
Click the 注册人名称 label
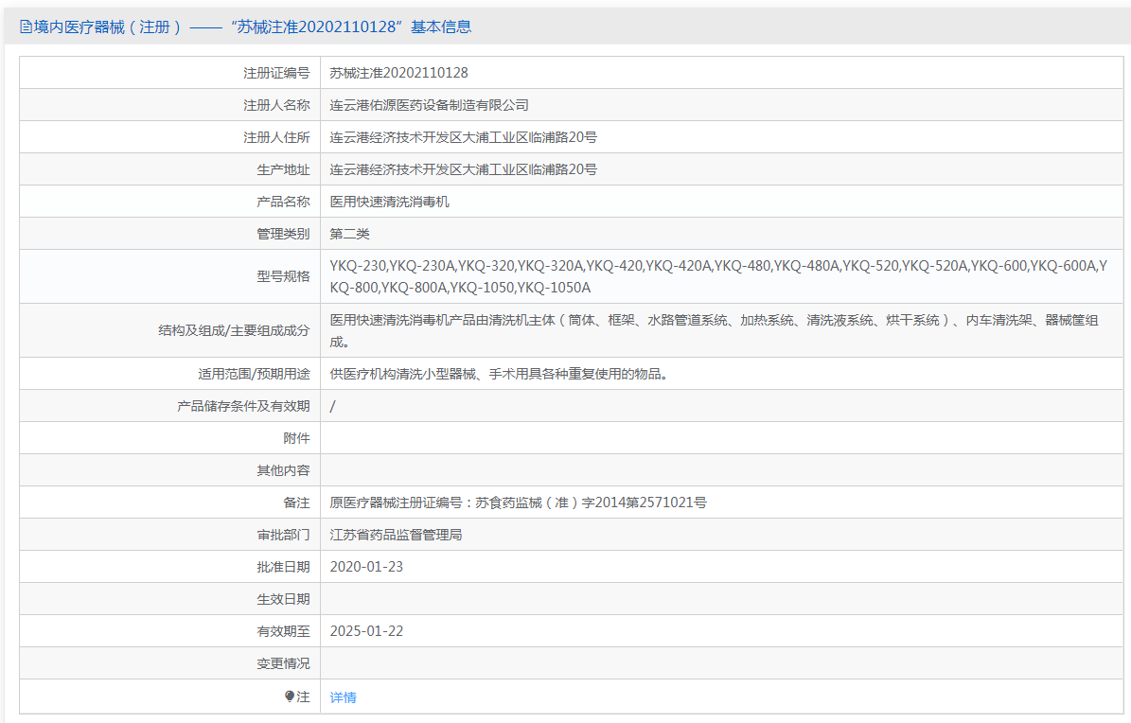(276, 105)
